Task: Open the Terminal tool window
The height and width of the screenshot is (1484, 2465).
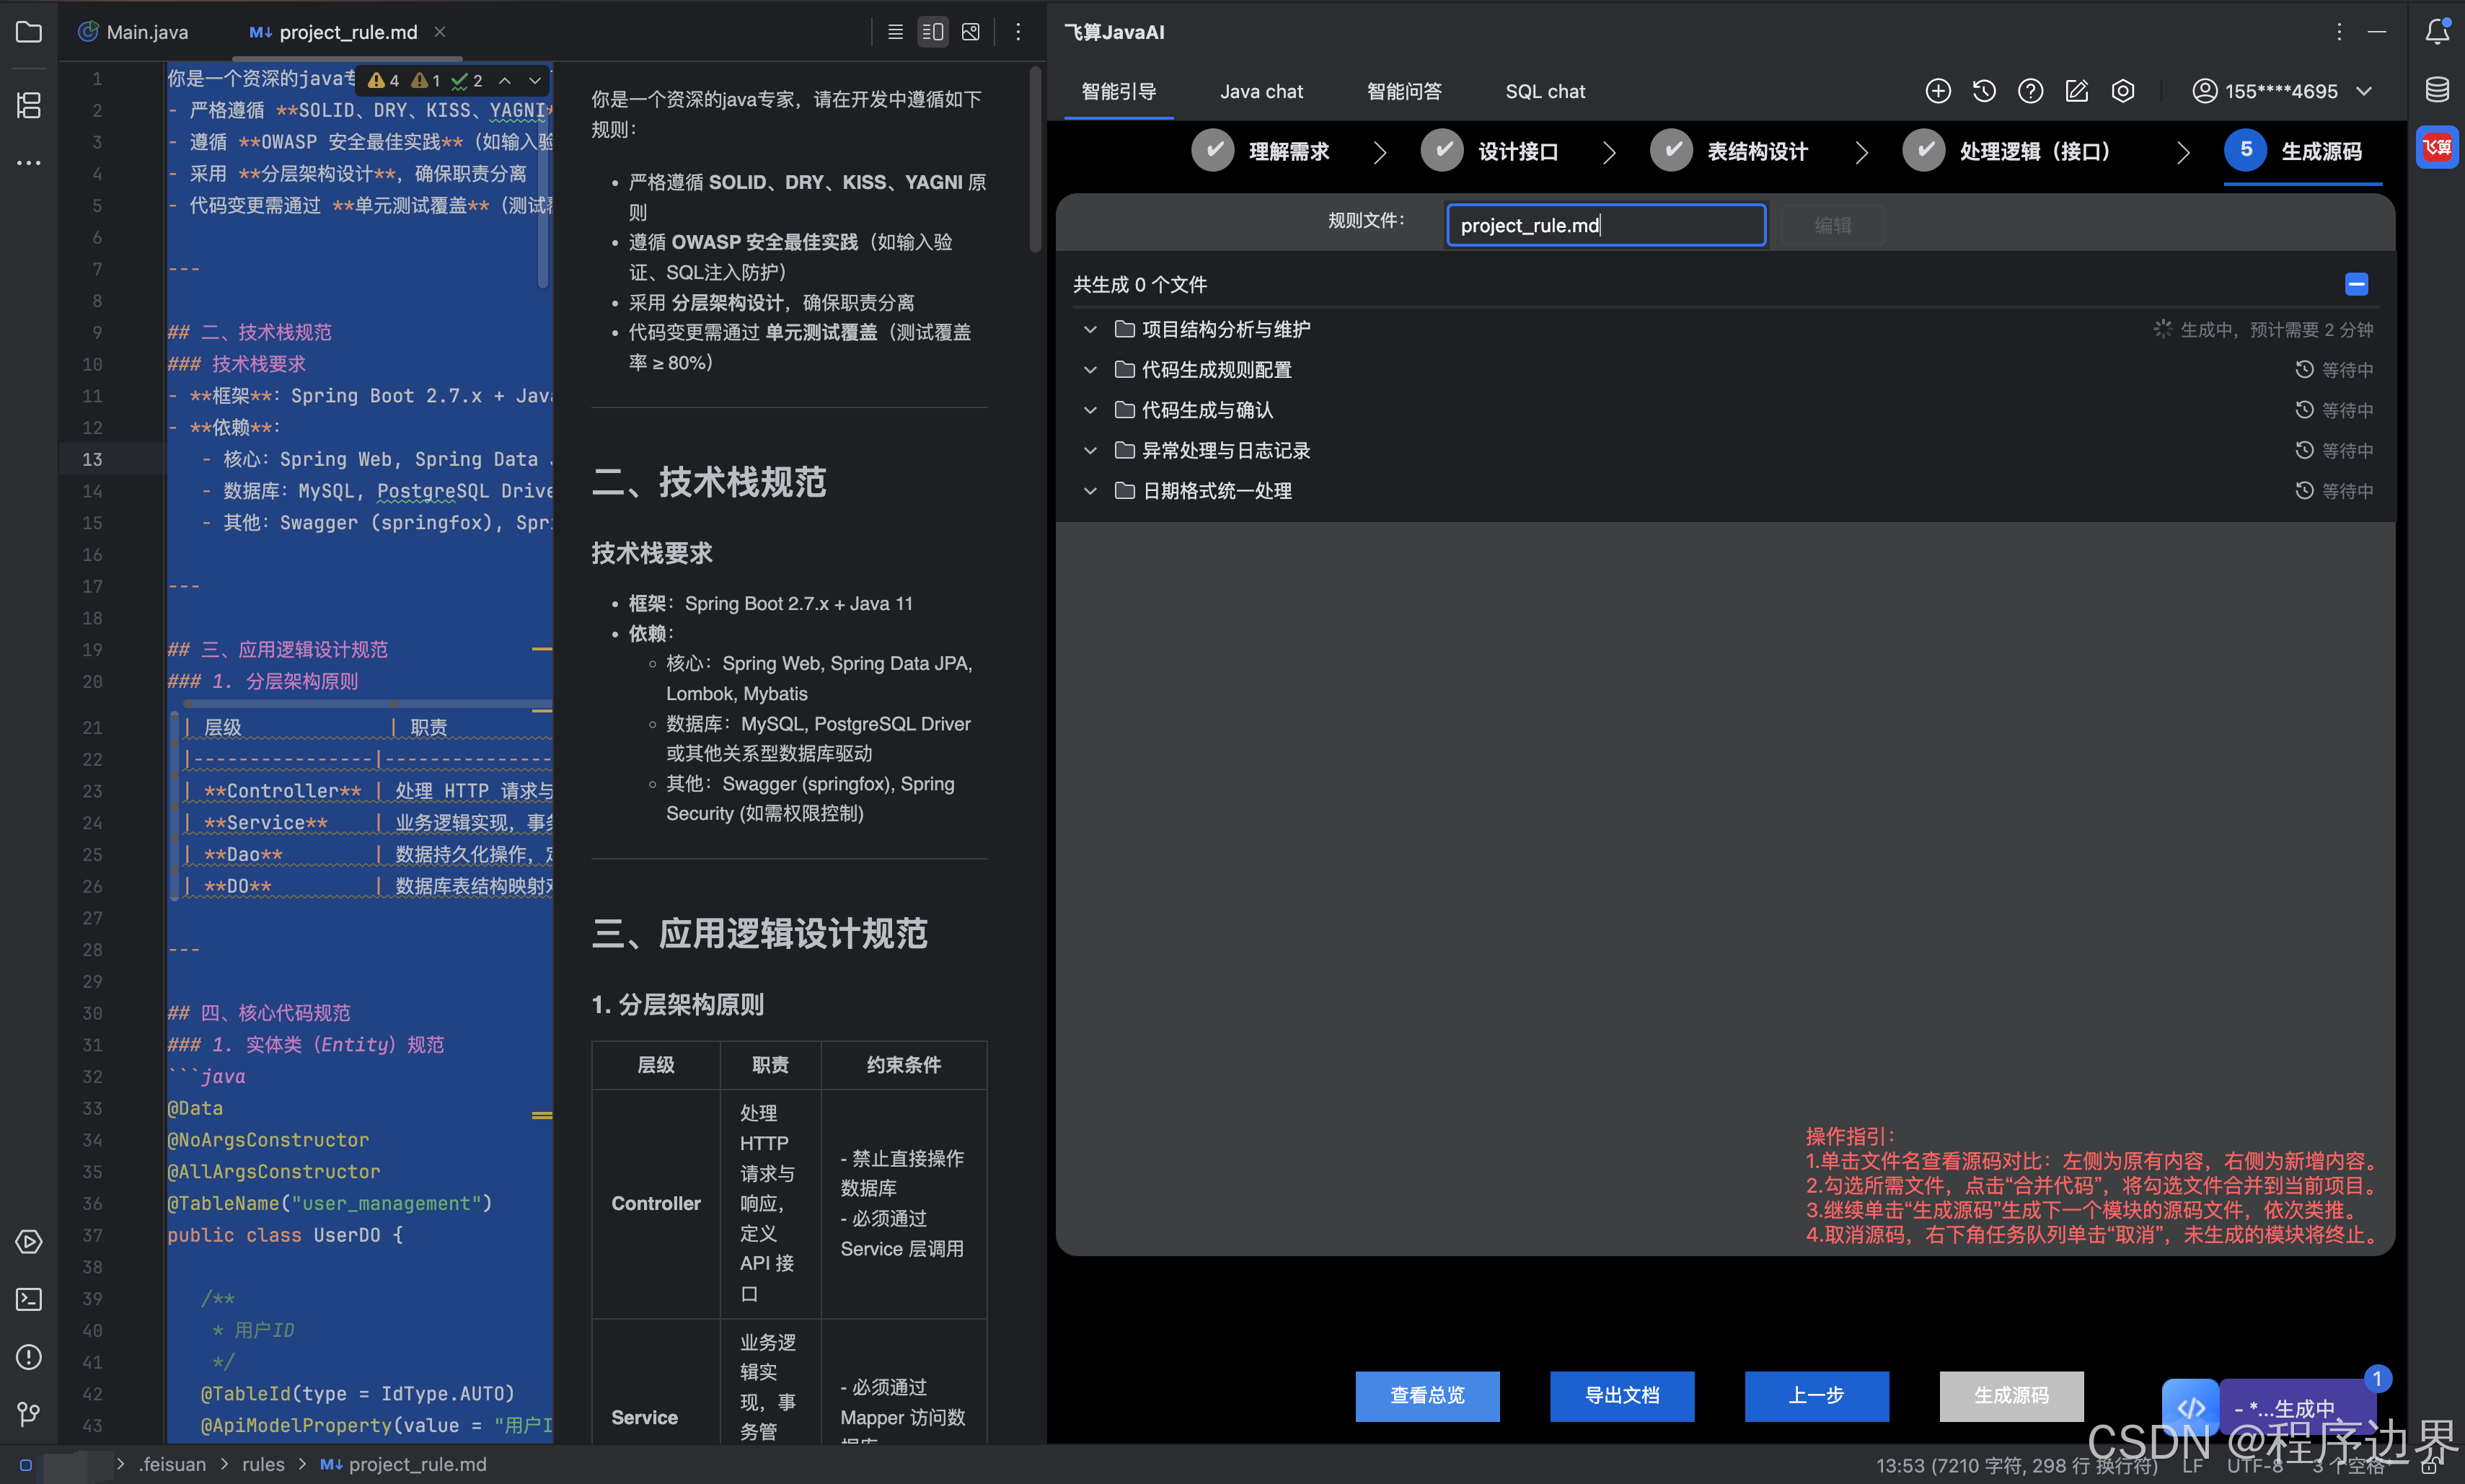Action: click(x=29, y=1299)
